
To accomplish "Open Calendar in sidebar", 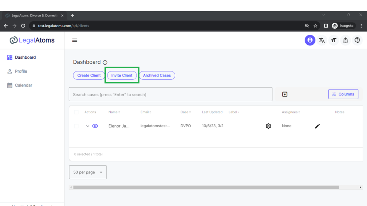I will pyautogui.click(x=20, y=85).
